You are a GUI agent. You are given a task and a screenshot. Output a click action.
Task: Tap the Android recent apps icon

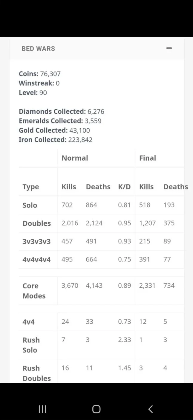click(42, 409)
